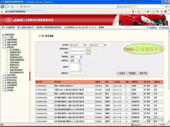Click the page vertical scrollbar

pyautogui.click(x=169, y=76)
